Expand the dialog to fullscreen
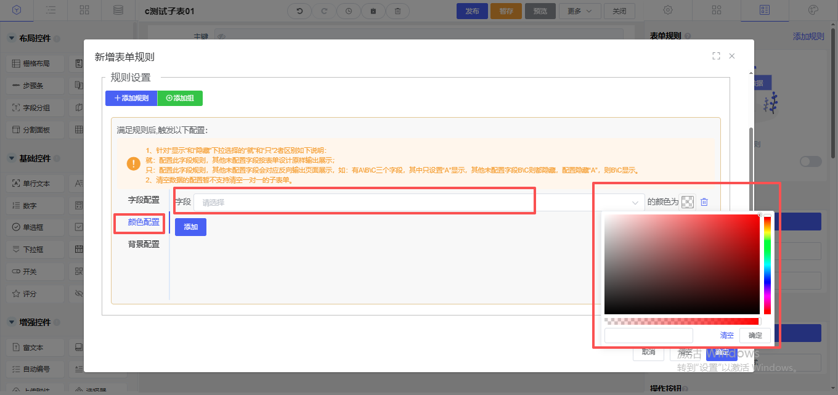 point(716,56)
